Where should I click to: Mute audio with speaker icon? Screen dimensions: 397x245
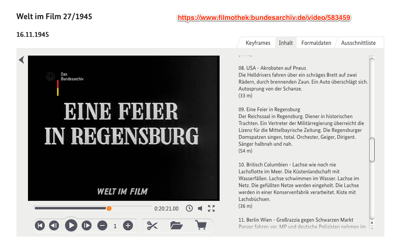tap(200, 208)
